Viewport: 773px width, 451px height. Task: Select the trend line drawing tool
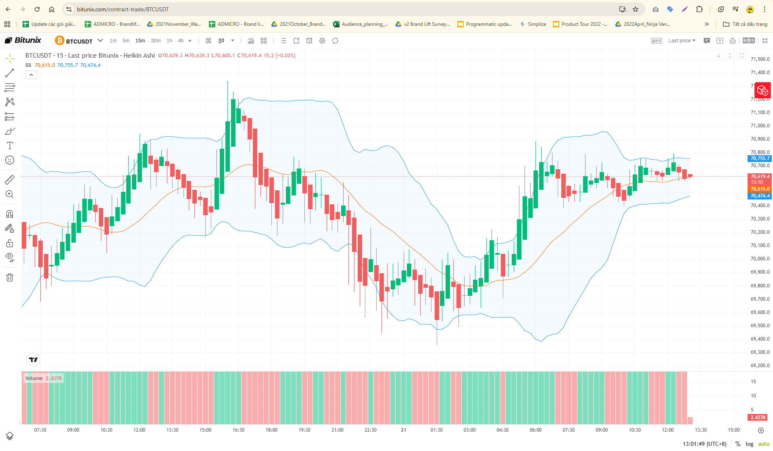tap(10, 73)
